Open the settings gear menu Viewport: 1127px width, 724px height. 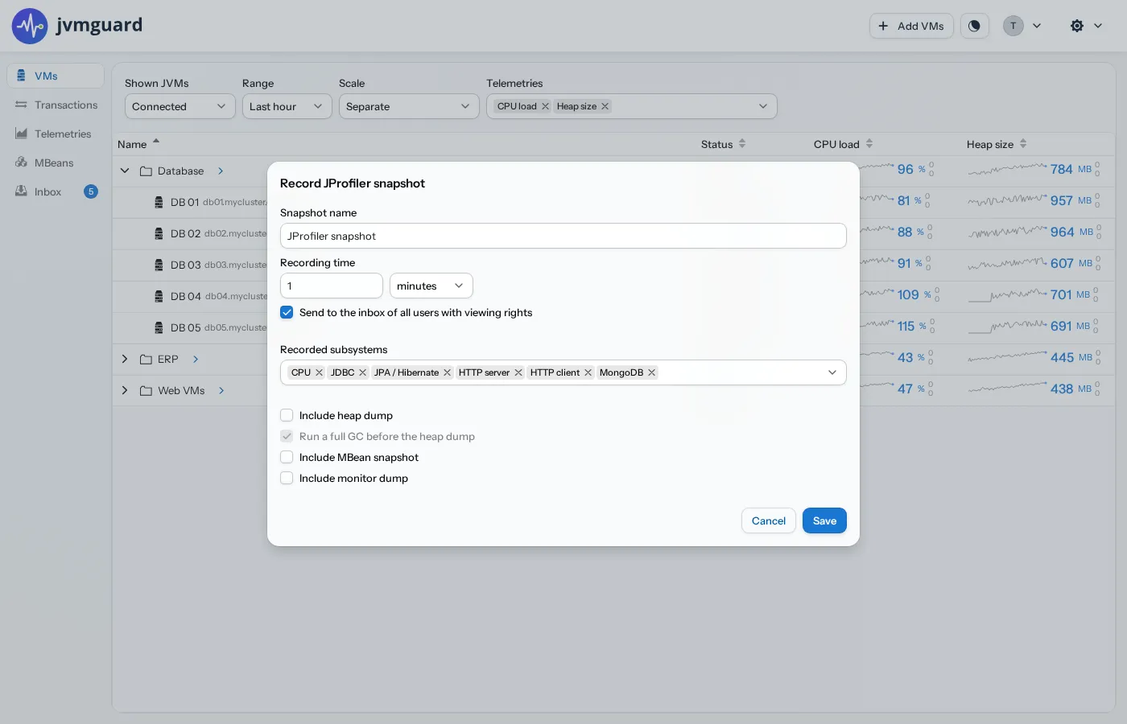(1086, 26)
